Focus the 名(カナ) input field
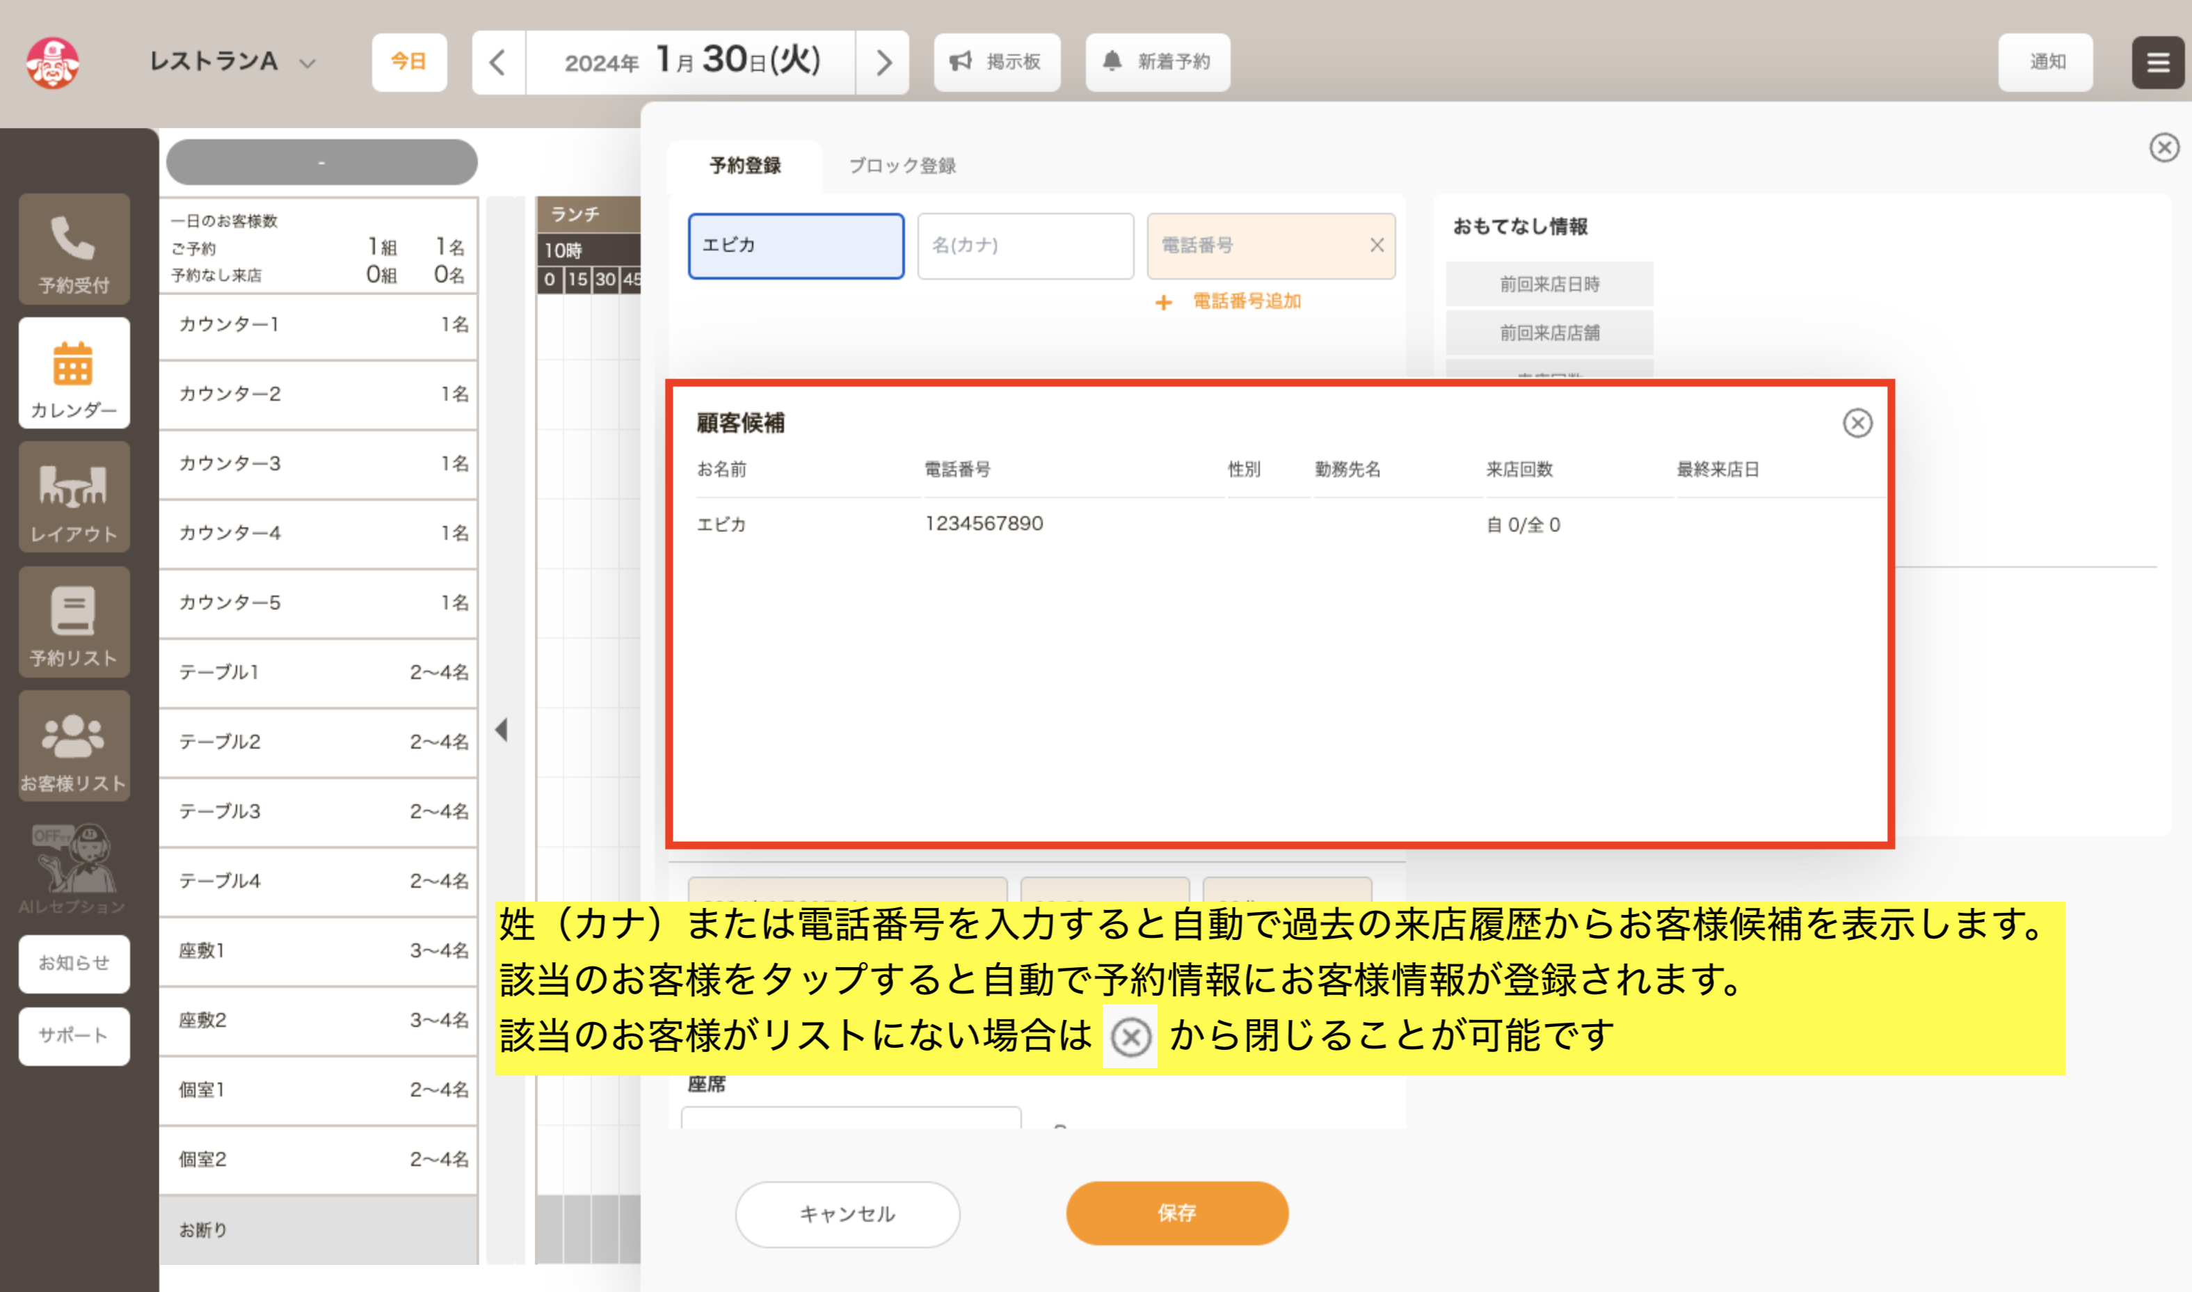Viewport: 2192px width, 1292px height. pos(1025,246)
